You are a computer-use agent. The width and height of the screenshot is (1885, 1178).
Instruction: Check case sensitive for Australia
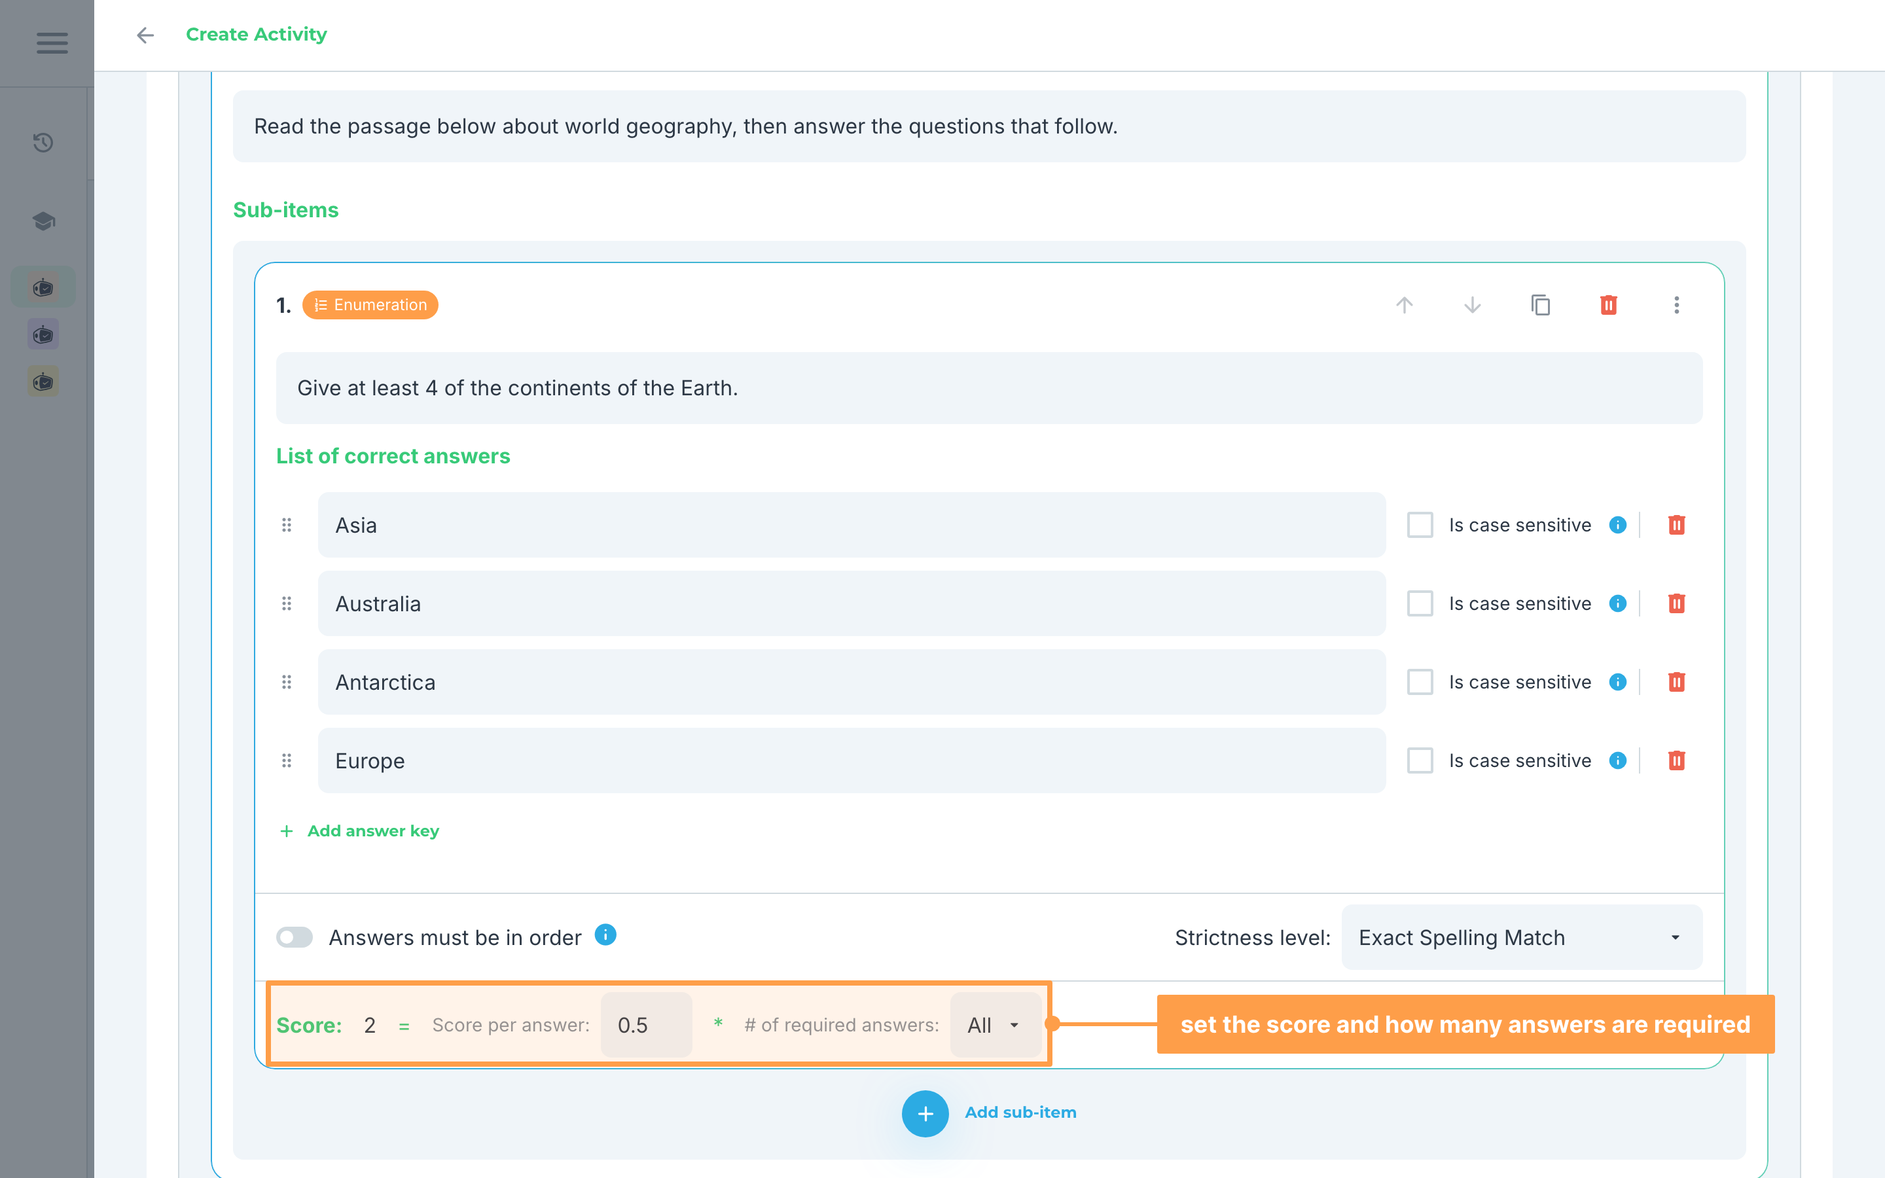click(x=1420, y=604)
